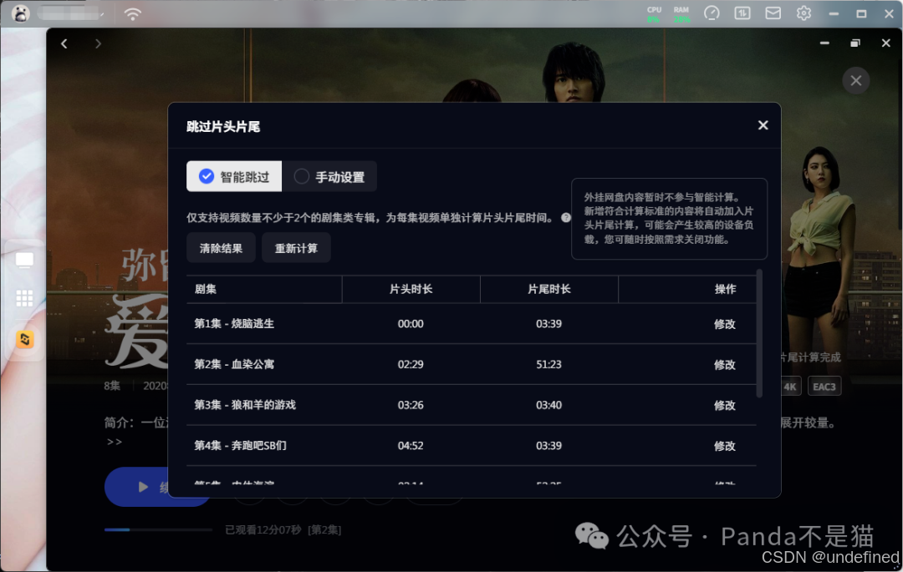
Task: Select the 手动设置 manual setting option
Action: click(x=329, y=176)
